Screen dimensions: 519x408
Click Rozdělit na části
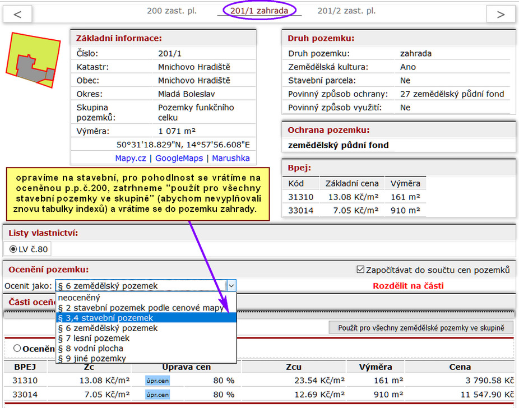408,286
